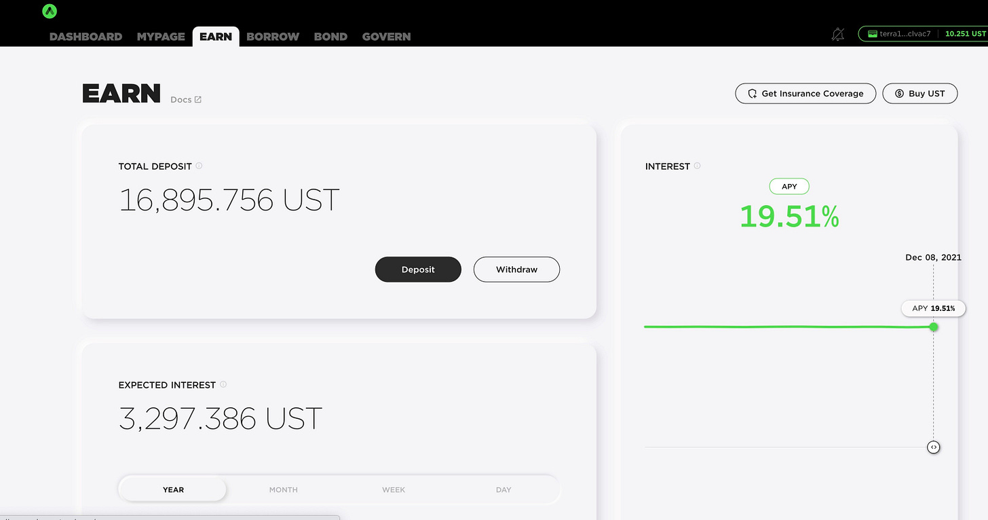The height and width of the screenshot is (520, 988).
Task: Click the EARN page heading
Action: click(x=121, y=94)
